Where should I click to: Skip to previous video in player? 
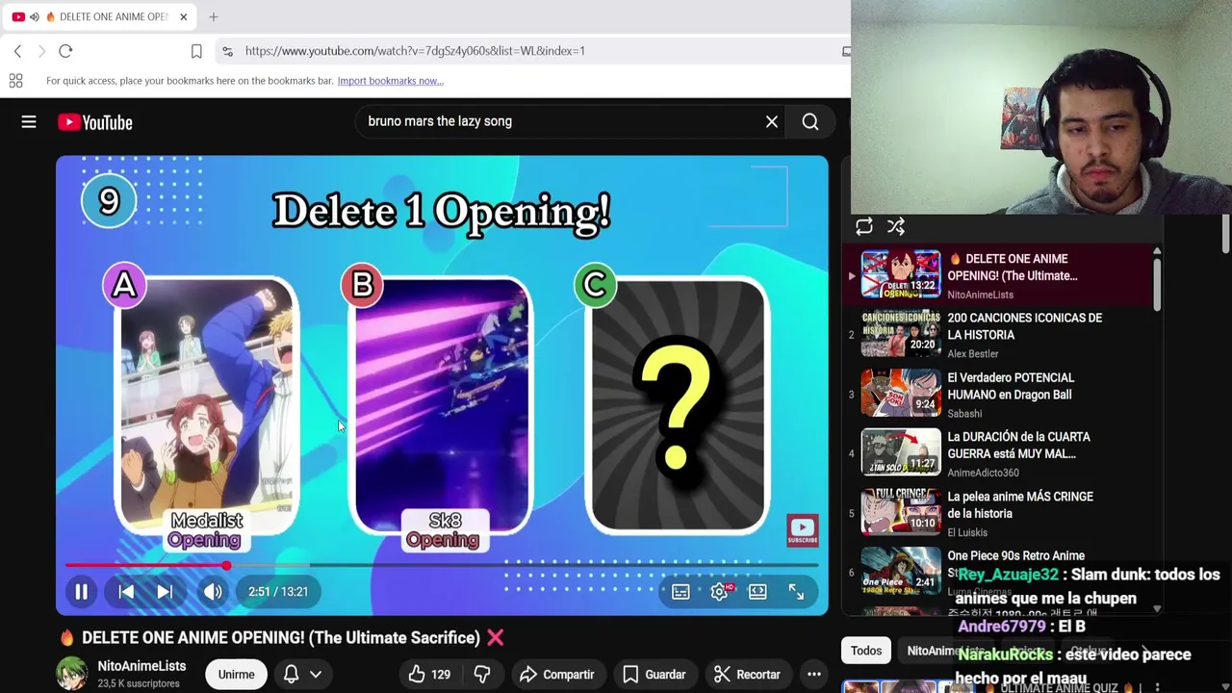click(126, 592)
